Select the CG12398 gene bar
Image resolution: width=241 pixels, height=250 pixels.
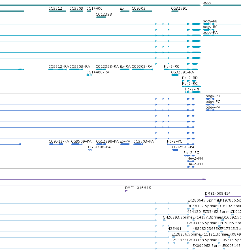click(x=101, y=17)
